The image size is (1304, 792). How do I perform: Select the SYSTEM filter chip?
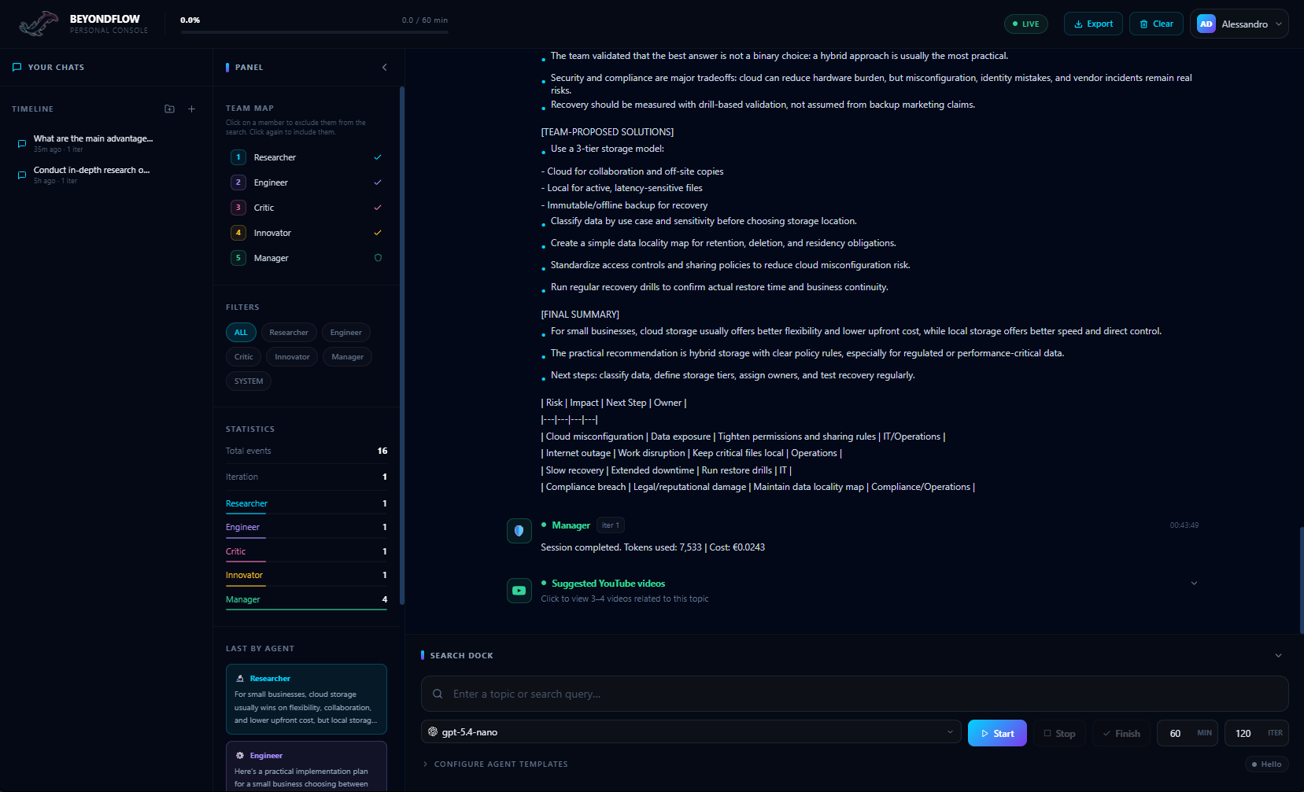point(249,381)
